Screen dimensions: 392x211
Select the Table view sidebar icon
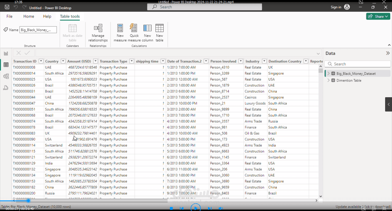point(6,65)
